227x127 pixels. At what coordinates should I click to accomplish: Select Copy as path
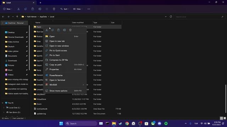pyautogui.click(x=65, y=65)
